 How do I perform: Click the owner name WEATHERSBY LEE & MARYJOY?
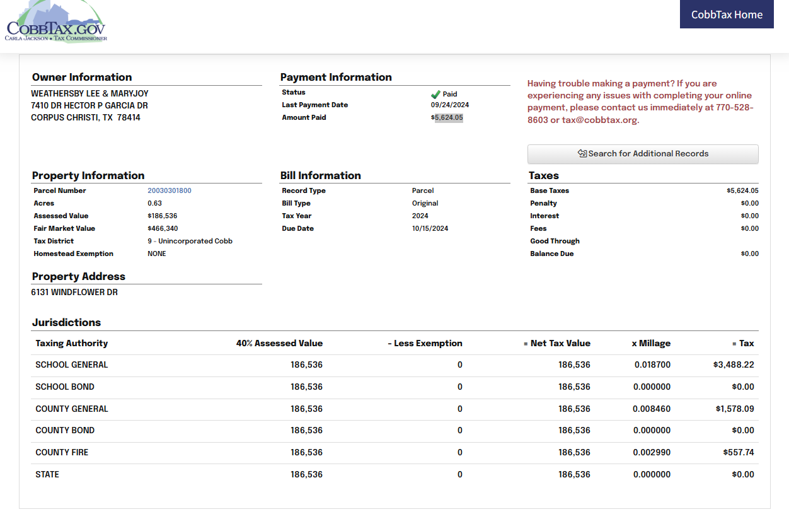click(x=90, y=93)
